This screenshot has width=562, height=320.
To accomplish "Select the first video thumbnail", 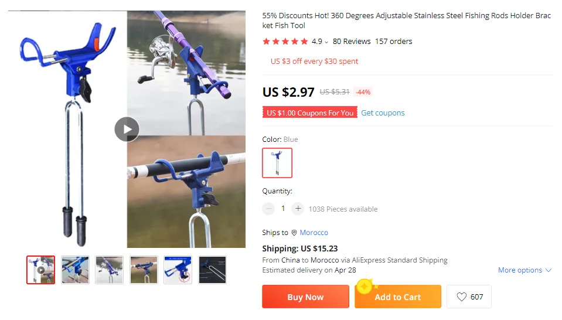I will [x=41, y=270].
